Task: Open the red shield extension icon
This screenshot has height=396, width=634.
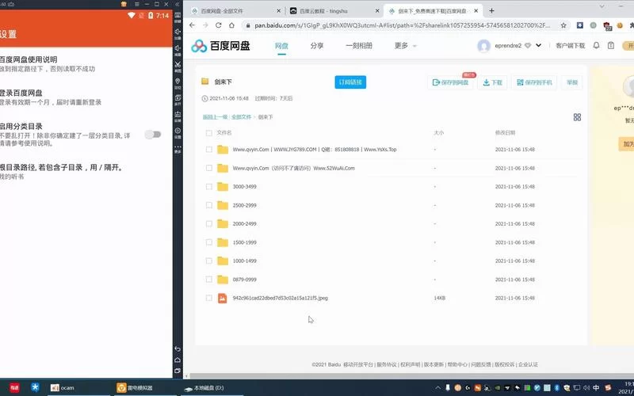Action: 607,26
